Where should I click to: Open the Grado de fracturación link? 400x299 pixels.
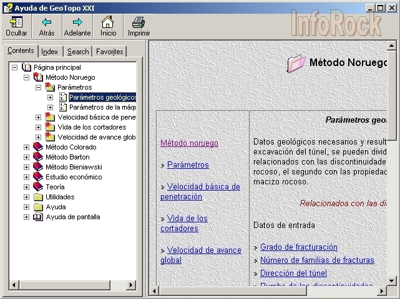coord(298,247)
